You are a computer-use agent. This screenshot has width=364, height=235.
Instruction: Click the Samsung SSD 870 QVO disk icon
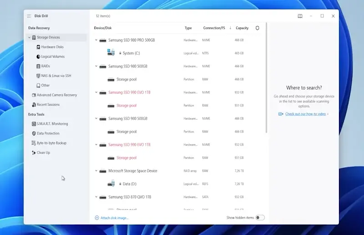103,197
